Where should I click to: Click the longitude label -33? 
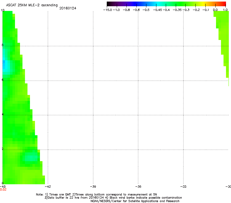pos(184,186)
